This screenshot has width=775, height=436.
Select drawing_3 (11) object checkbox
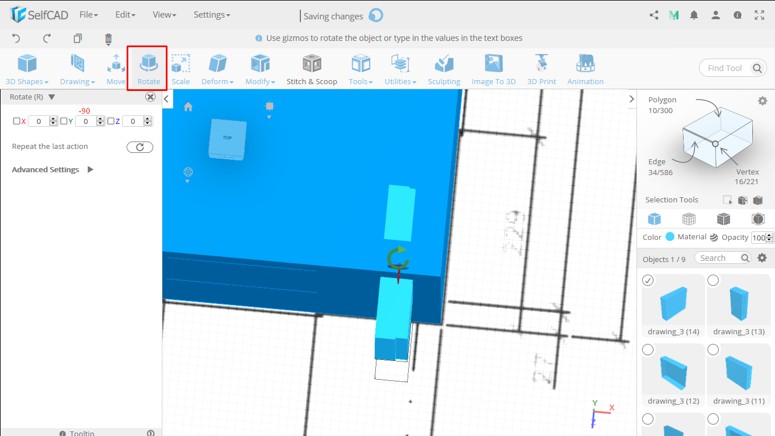tap(713, 350)
